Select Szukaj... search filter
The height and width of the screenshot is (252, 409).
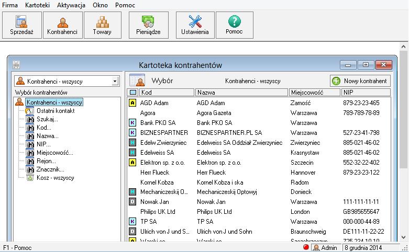pyautogui.click(x=47, y=119)
